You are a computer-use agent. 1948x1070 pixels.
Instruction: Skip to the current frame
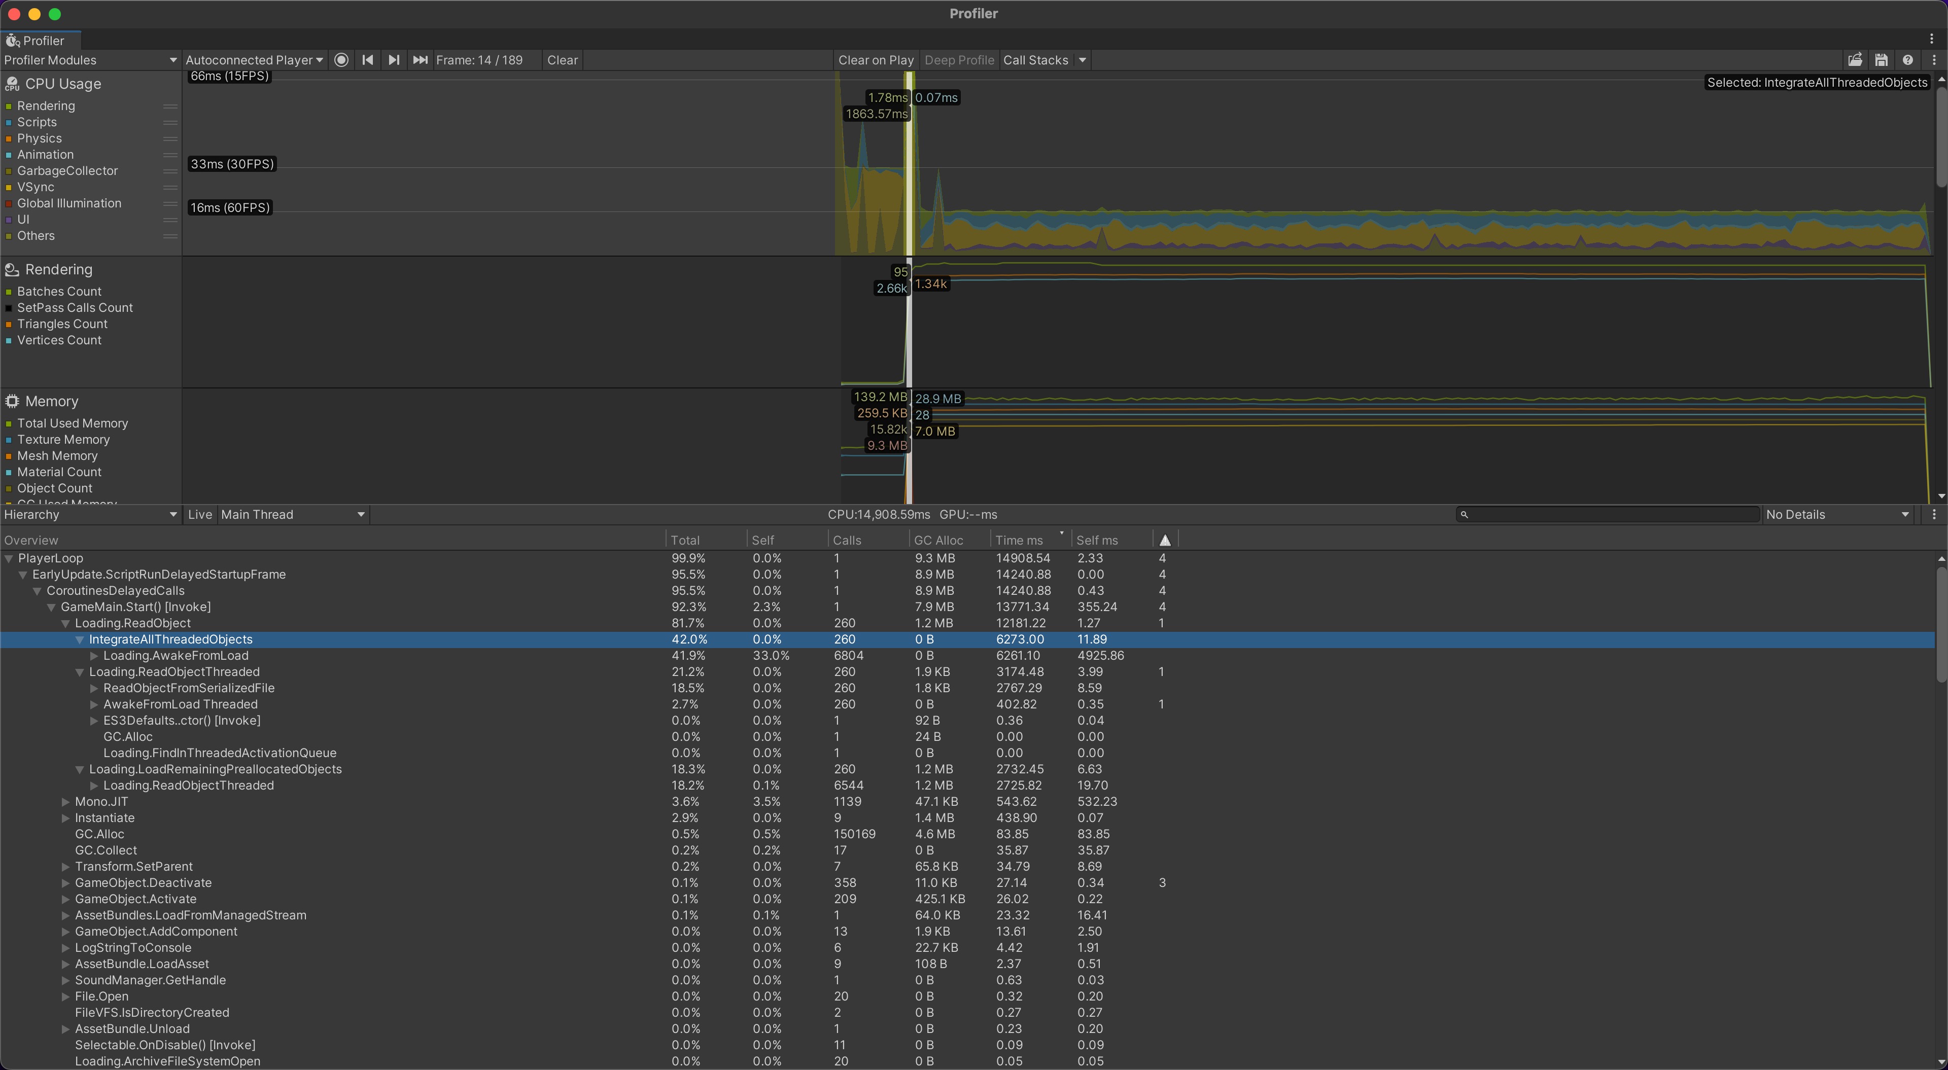[420, 60]
